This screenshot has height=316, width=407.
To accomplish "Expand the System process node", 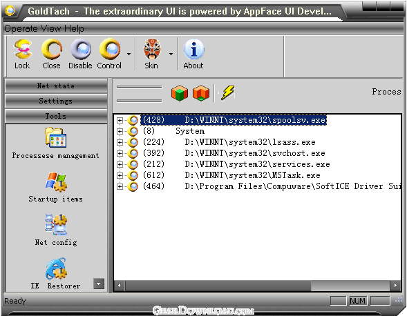I will click(120, 131).
